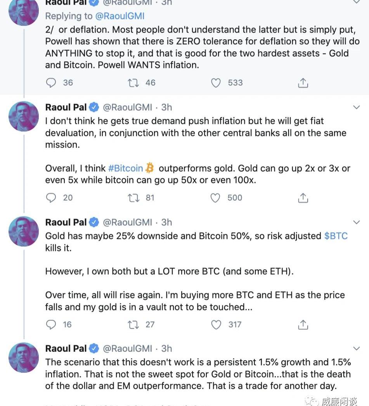Share the fiat devaluation tweet
Viewport: 369px width, 406px height.
[x=303, y=198]
